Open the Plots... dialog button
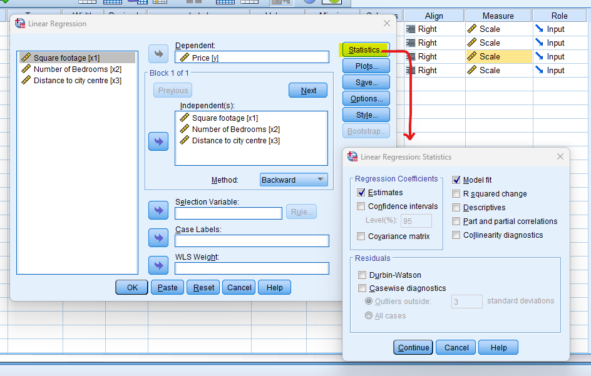591x376 pixels. click(366, 66)
